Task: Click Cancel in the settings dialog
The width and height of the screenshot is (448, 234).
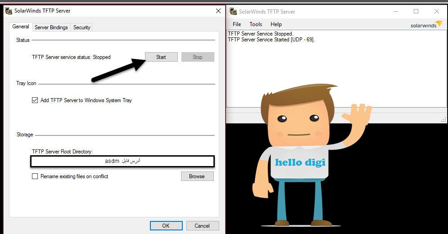Action: point(202,226)
